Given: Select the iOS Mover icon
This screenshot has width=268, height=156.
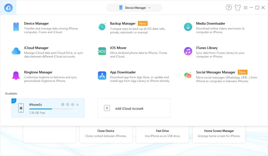Looking at the screenshot, I should [102, 51].
